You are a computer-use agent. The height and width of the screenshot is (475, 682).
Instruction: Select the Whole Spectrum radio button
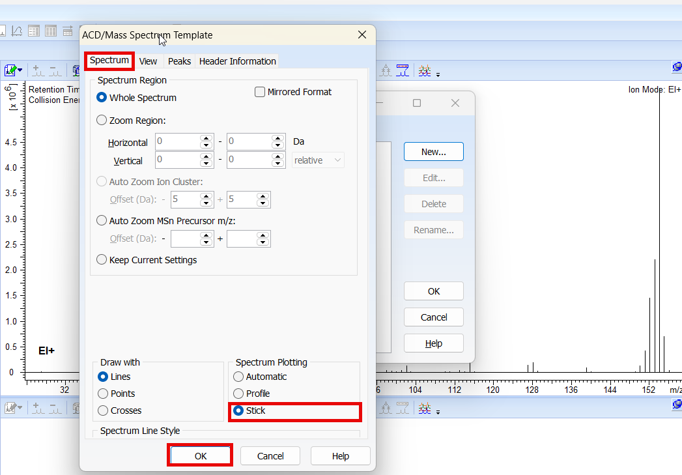(x=102, y=98)
